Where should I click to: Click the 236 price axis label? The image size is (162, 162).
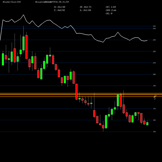[154, 40]
